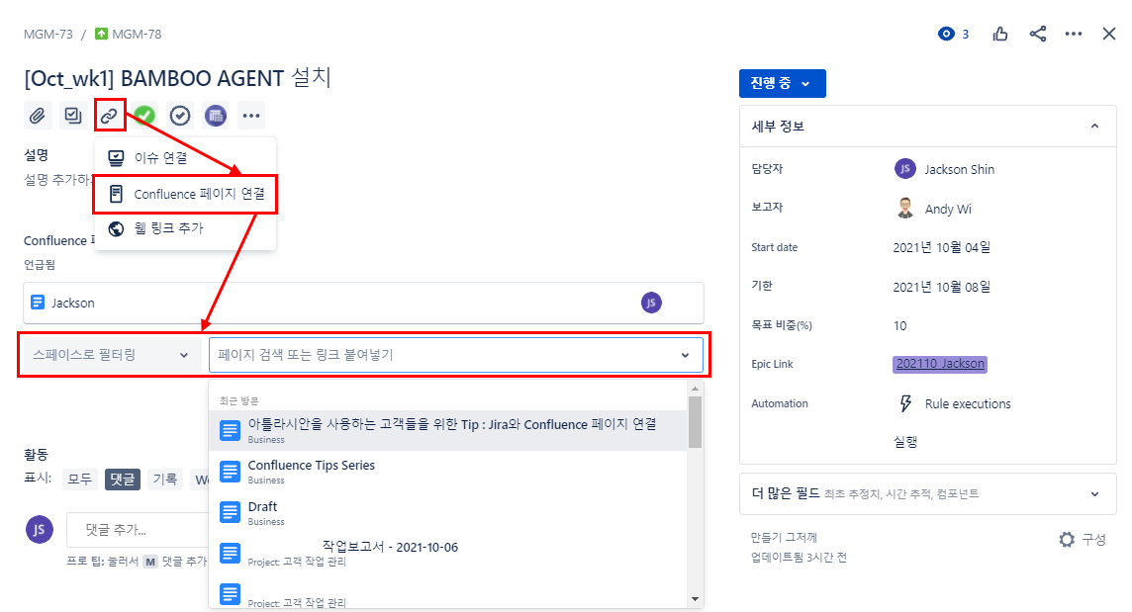Viewport: 1132px width, 612px height.
Task: Select 이슈 연결 menu entry
Action: point(186,157)
